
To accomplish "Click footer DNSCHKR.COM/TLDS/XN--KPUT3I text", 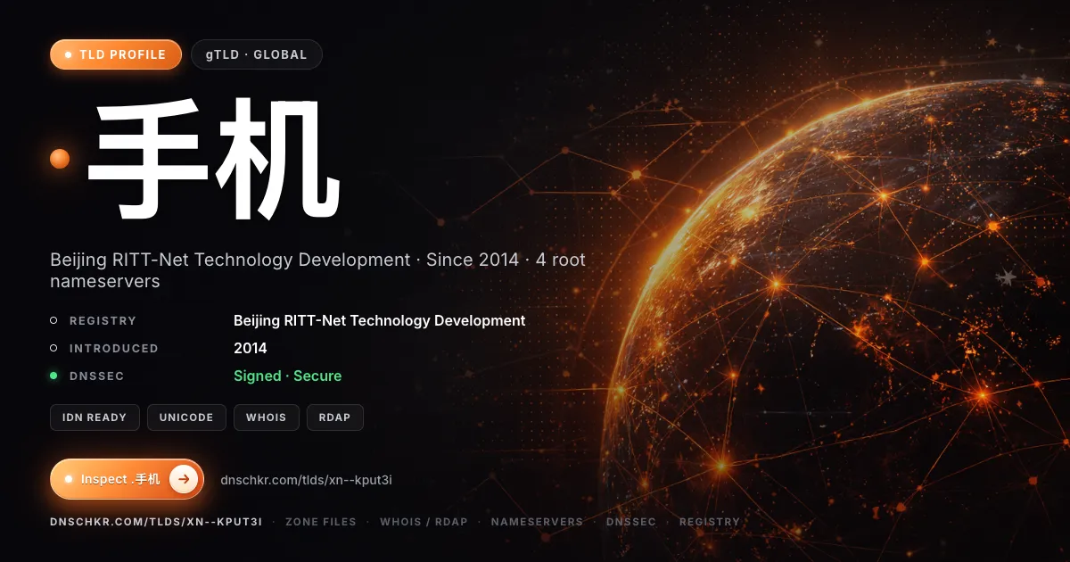I will (x=156, y=522).
